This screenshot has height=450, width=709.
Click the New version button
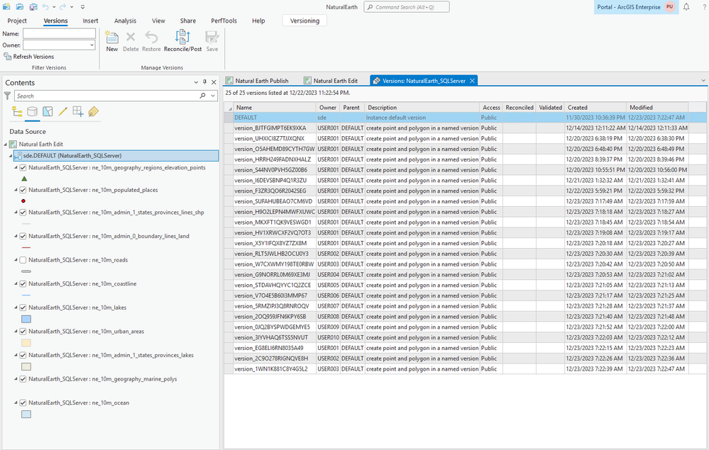(111, 41)
